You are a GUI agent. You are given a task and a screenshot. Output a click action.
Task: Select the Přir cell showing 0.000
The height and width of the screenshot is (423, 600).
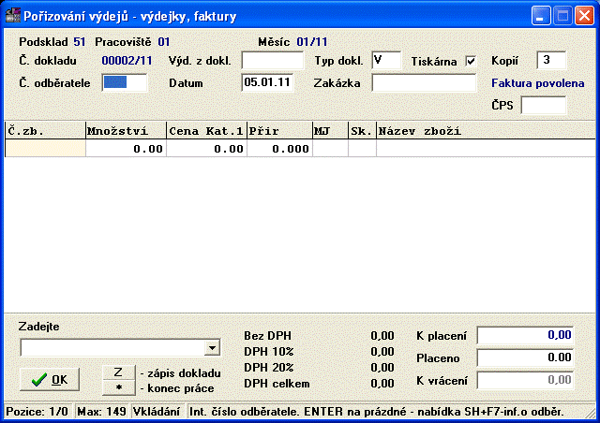[x=279, y=148]
